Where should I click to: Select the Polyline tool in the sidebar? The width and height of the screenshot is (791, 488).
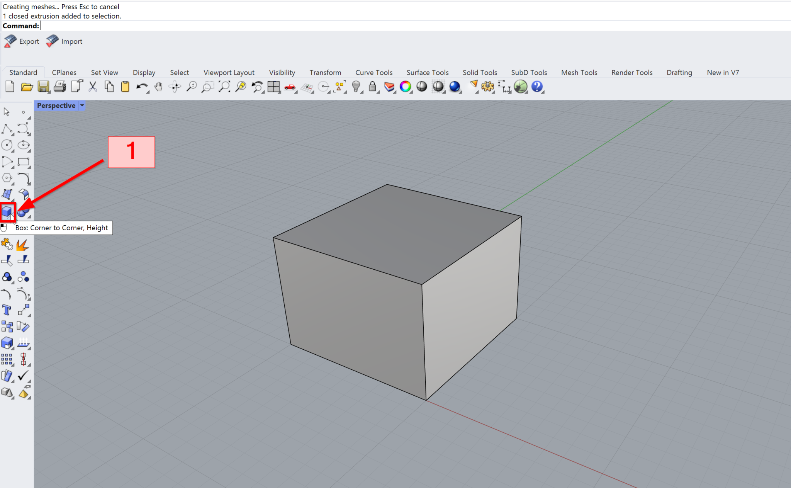point(7,129)
